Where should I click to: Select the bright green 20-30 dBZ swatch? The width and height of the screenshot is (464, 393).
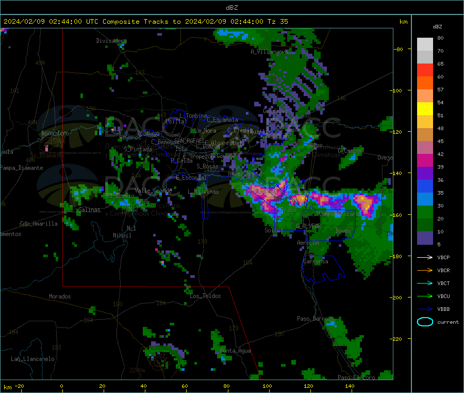[425, 212]
